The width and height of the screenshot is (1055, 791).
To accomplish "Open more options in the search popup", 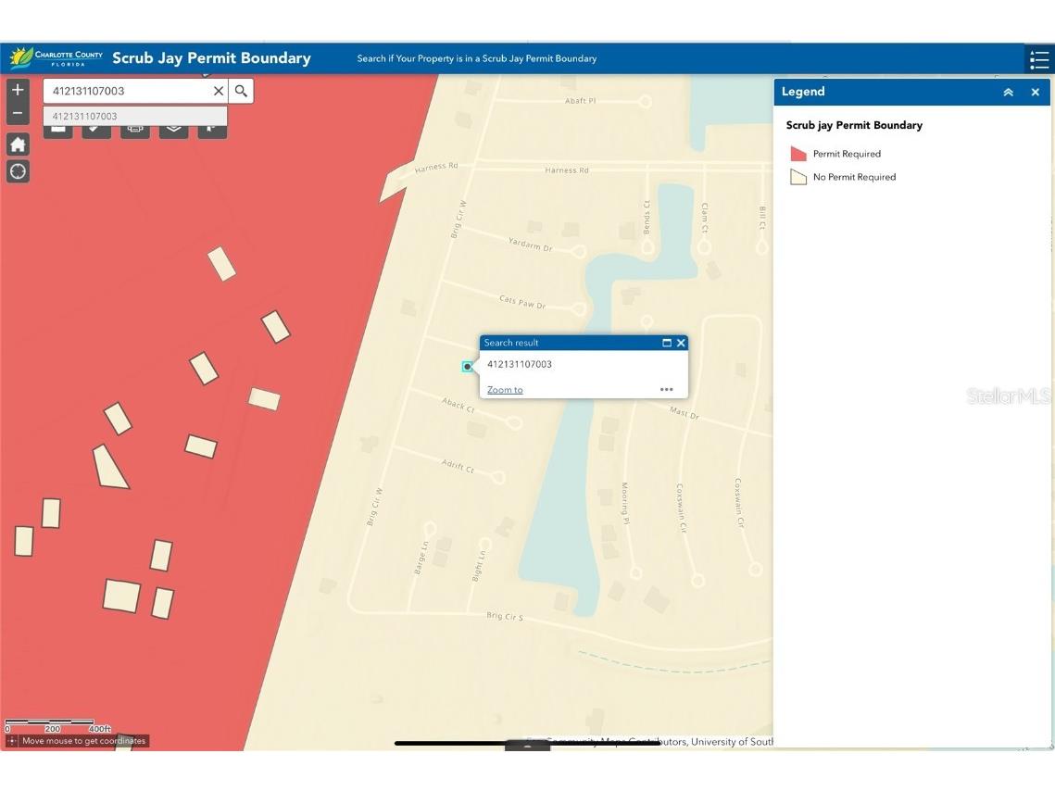I will click(666, 390).
